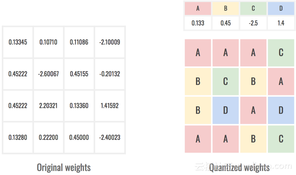This screenshot has width=296, height=175.
Task: Click the Quantized weights caption
Action: pos(239,168)
